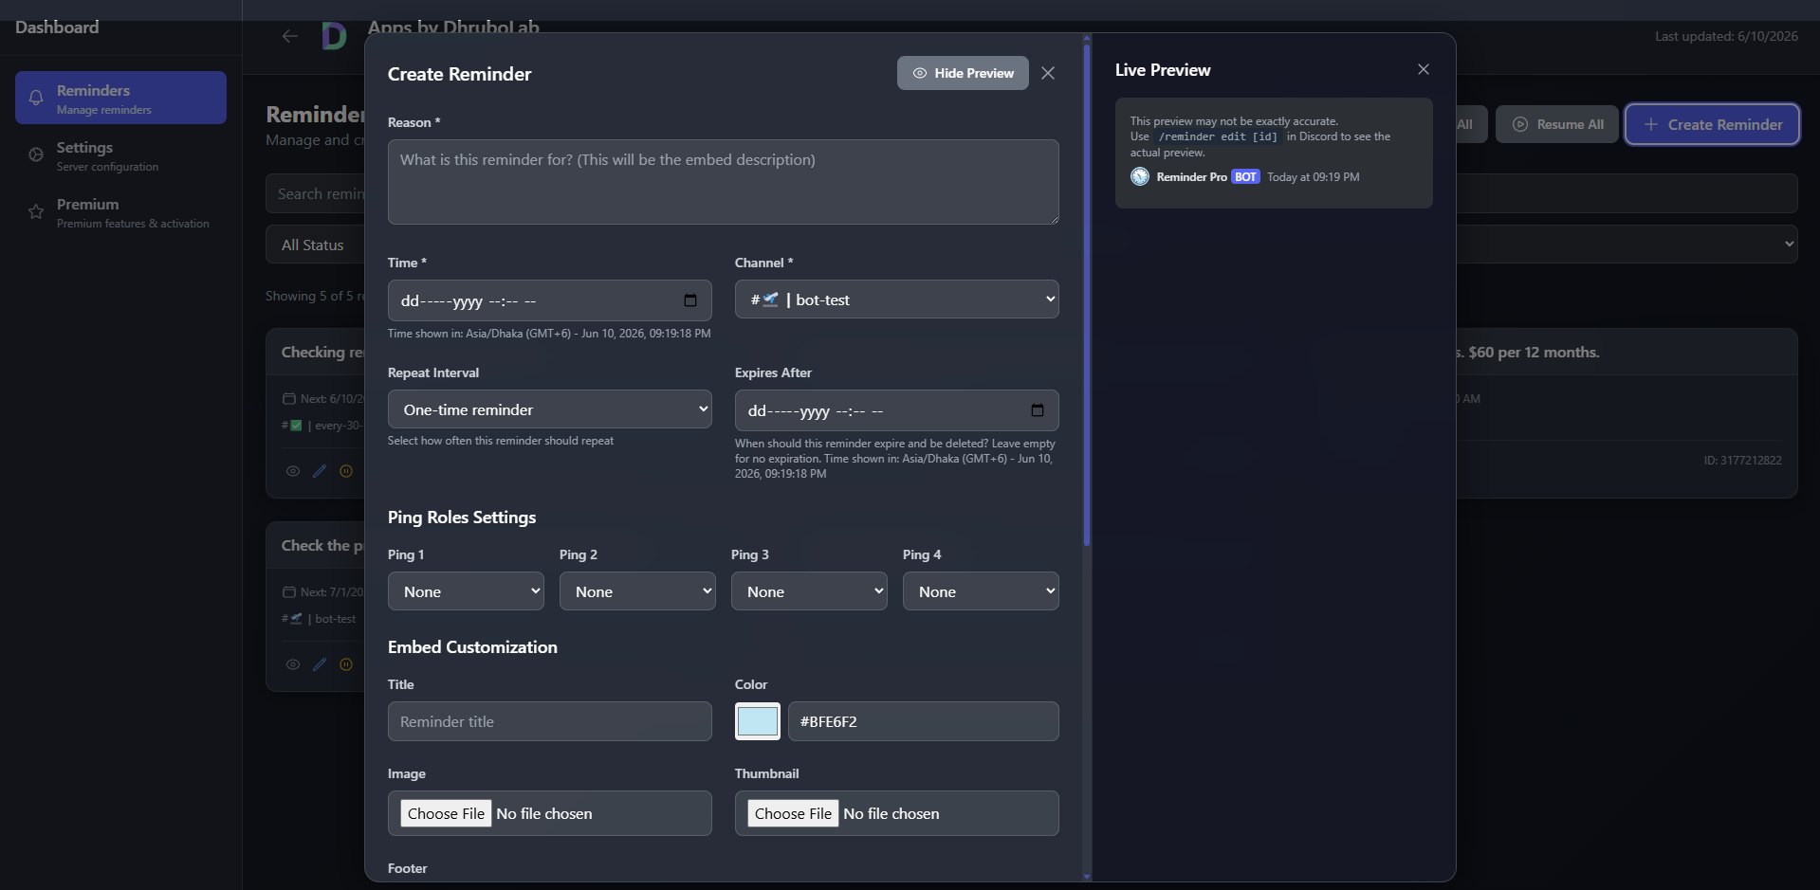Open Settings in the sidebar

point(120,155)
